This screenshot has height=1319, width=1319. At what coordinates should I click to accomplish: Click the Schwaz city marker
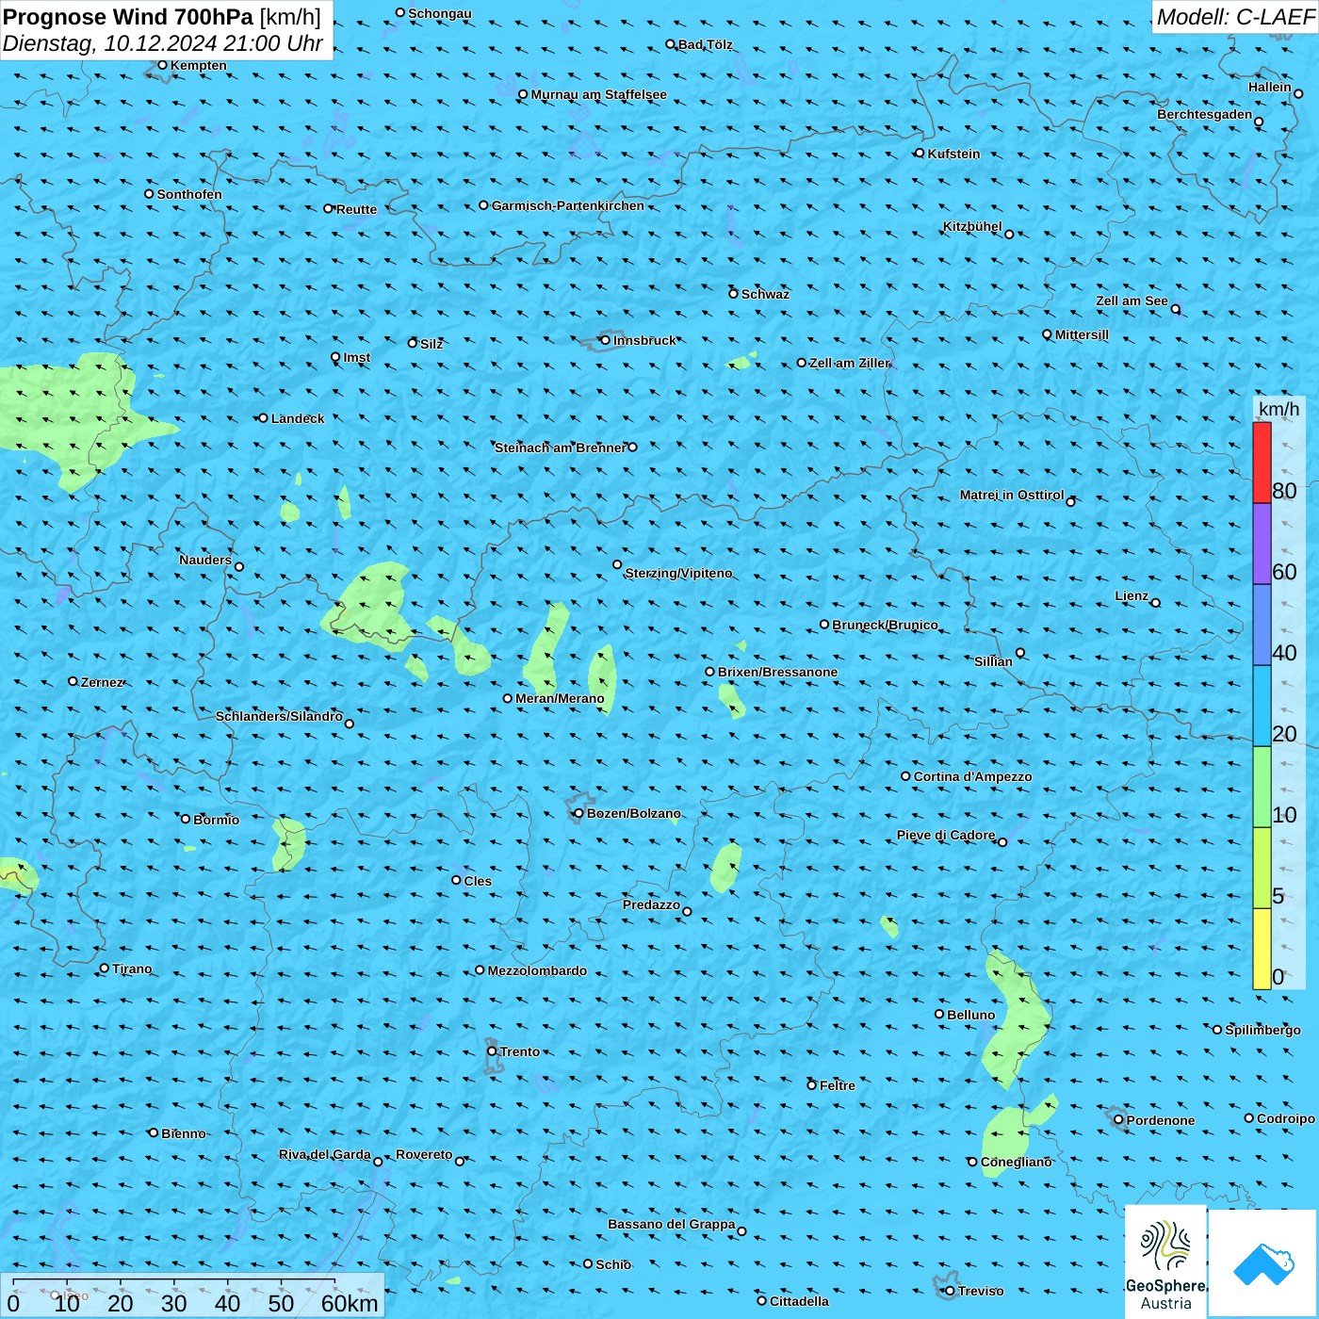tap(734, 293)
